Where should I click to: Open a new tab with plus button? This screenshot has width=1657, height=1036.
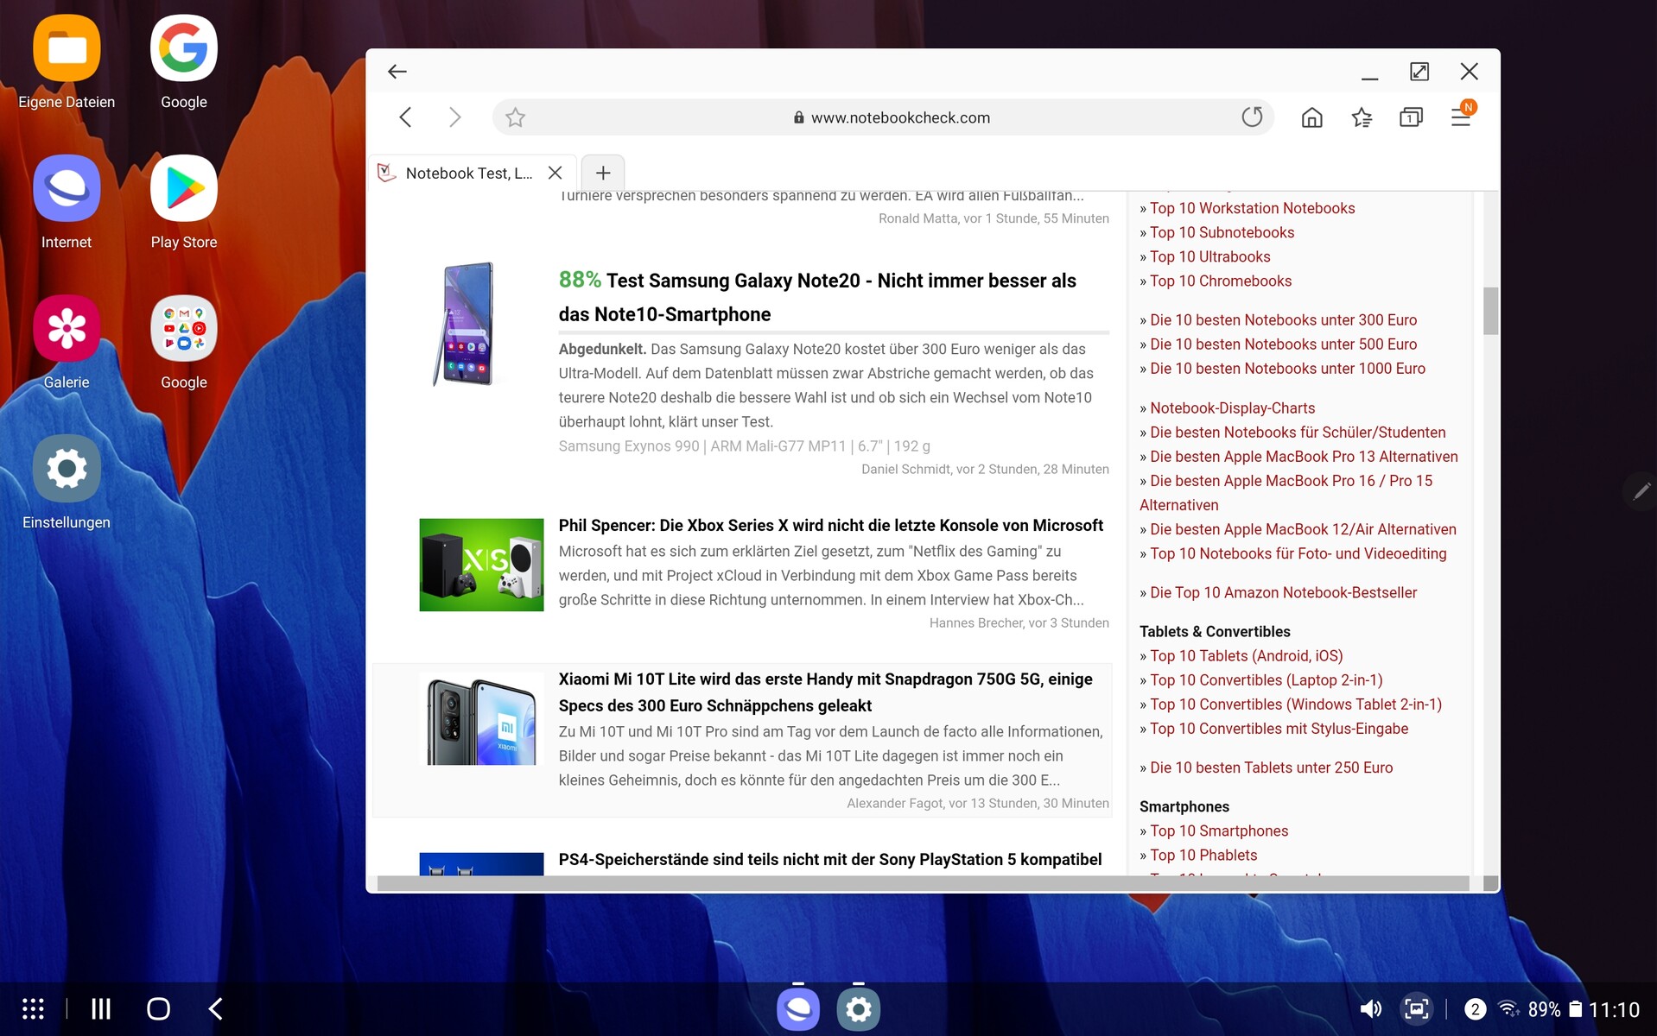click(603, 173)
